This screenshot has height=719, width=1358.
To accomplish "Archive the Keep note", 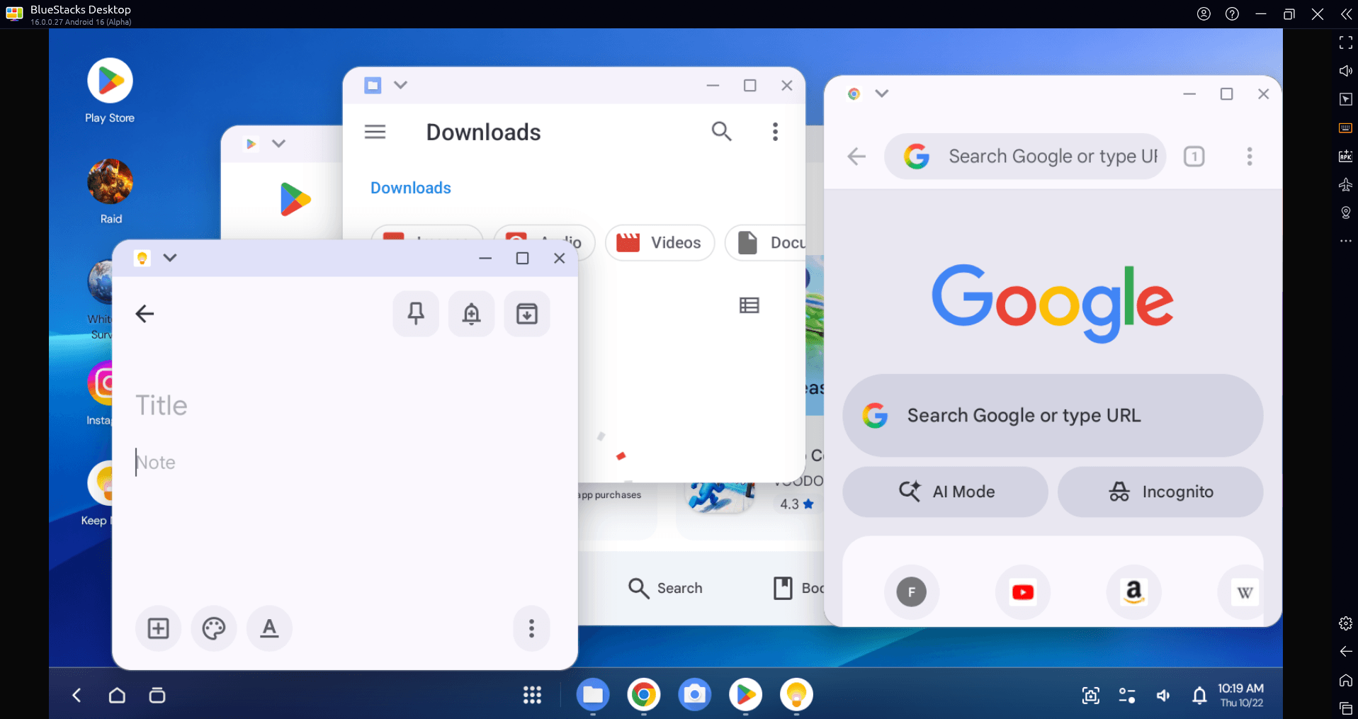I will tap(527, 313).
